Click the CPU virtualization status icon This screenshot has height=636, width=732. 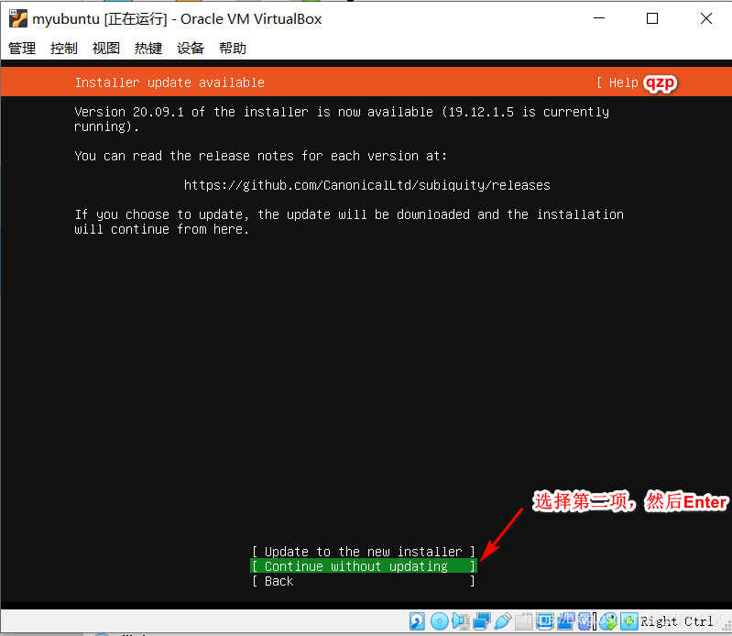point(586,621)
